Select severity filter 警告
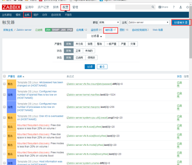The height and width of the screenshot is (165, 192). coord(99,44)
